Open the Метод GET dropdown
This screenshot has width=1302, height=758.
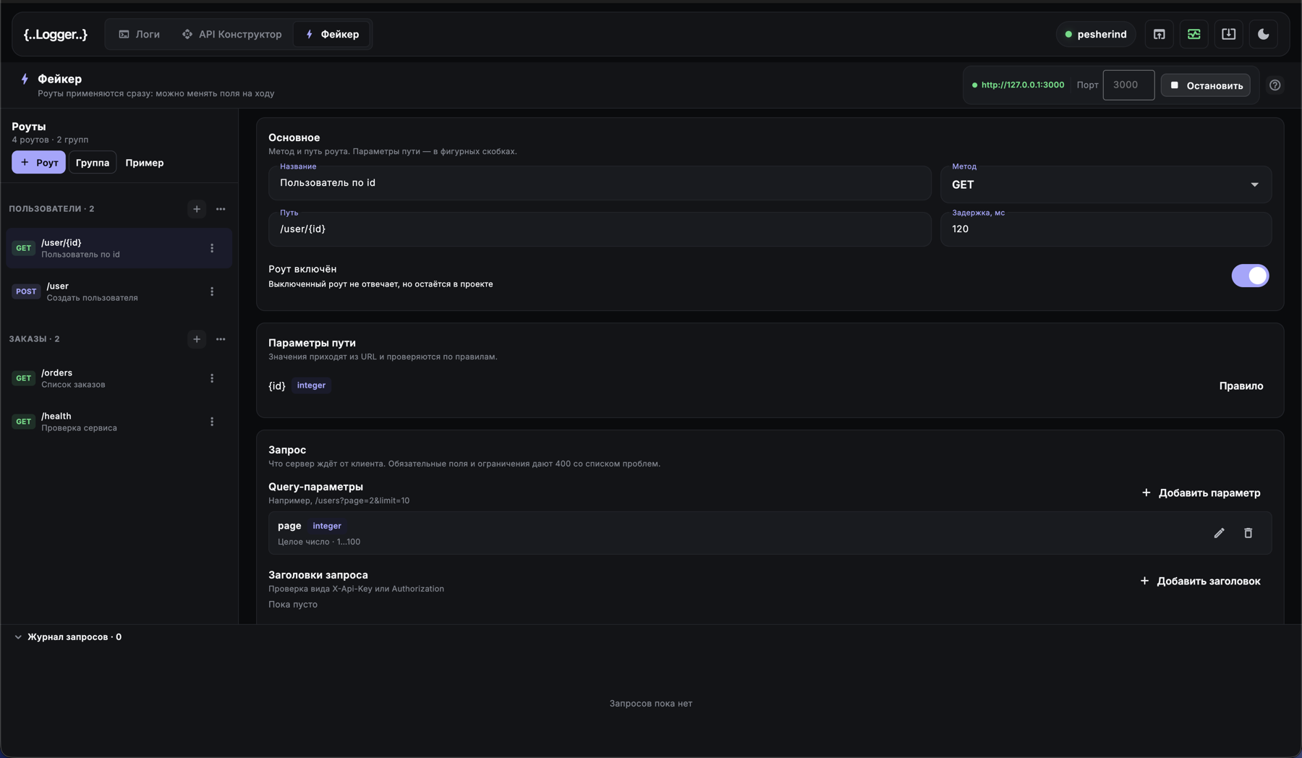[x=1106, y=184]
